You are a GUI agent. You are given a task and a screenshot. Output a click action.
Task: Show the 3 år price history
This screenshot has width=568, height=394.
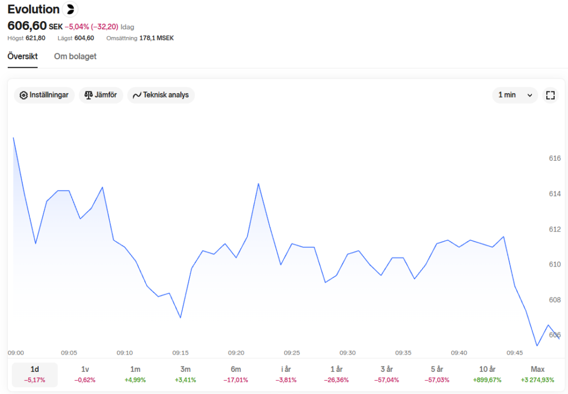click(387, 375)
